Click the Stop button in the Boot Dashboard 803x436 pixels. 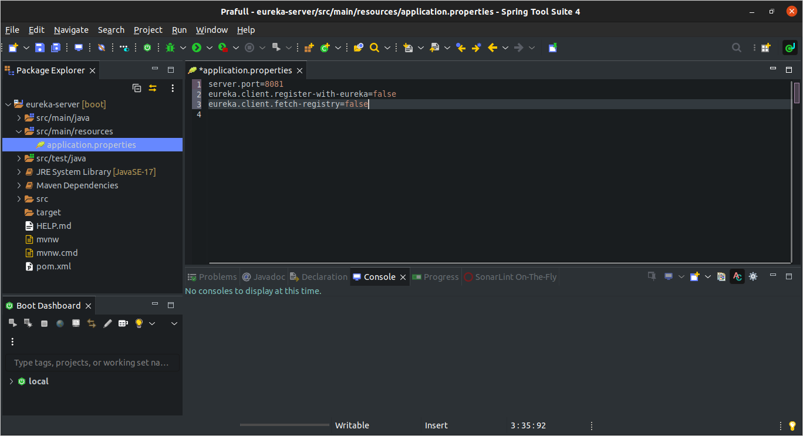point(44,323)
